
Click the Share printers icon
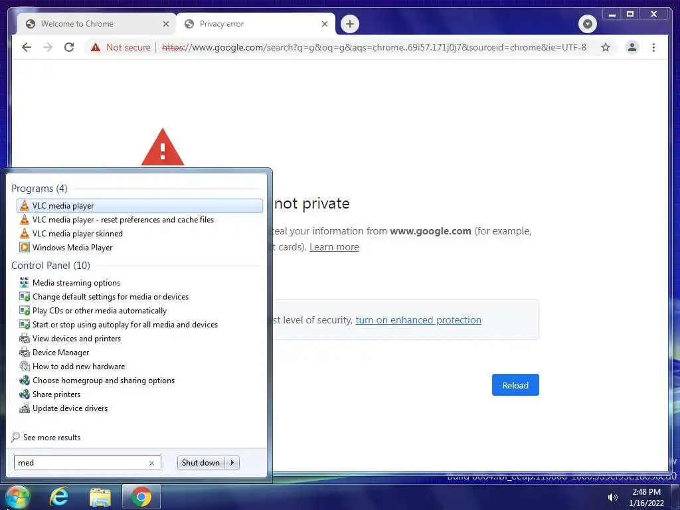25,394
